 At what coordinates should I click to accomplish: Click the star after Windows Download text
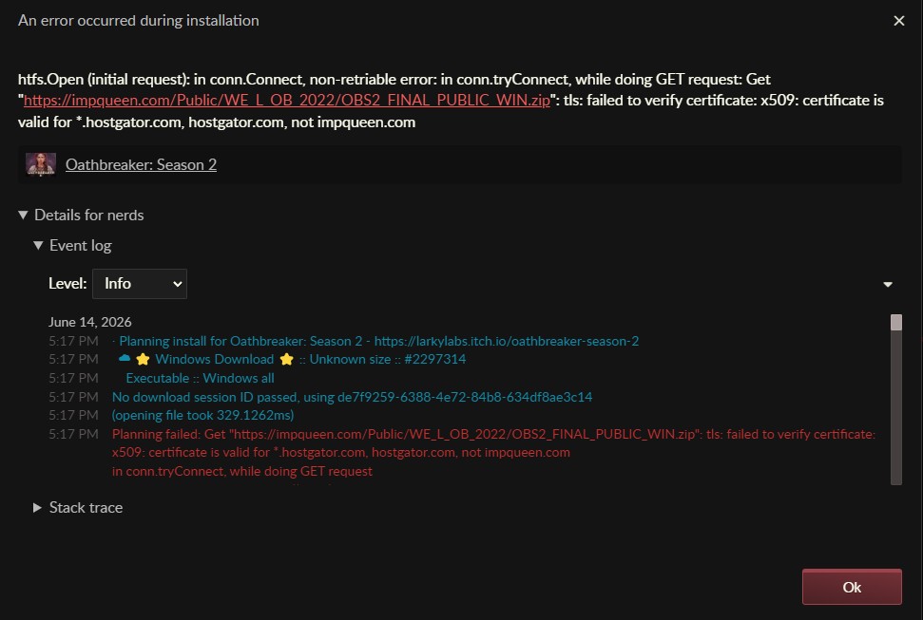coord(287,360)
